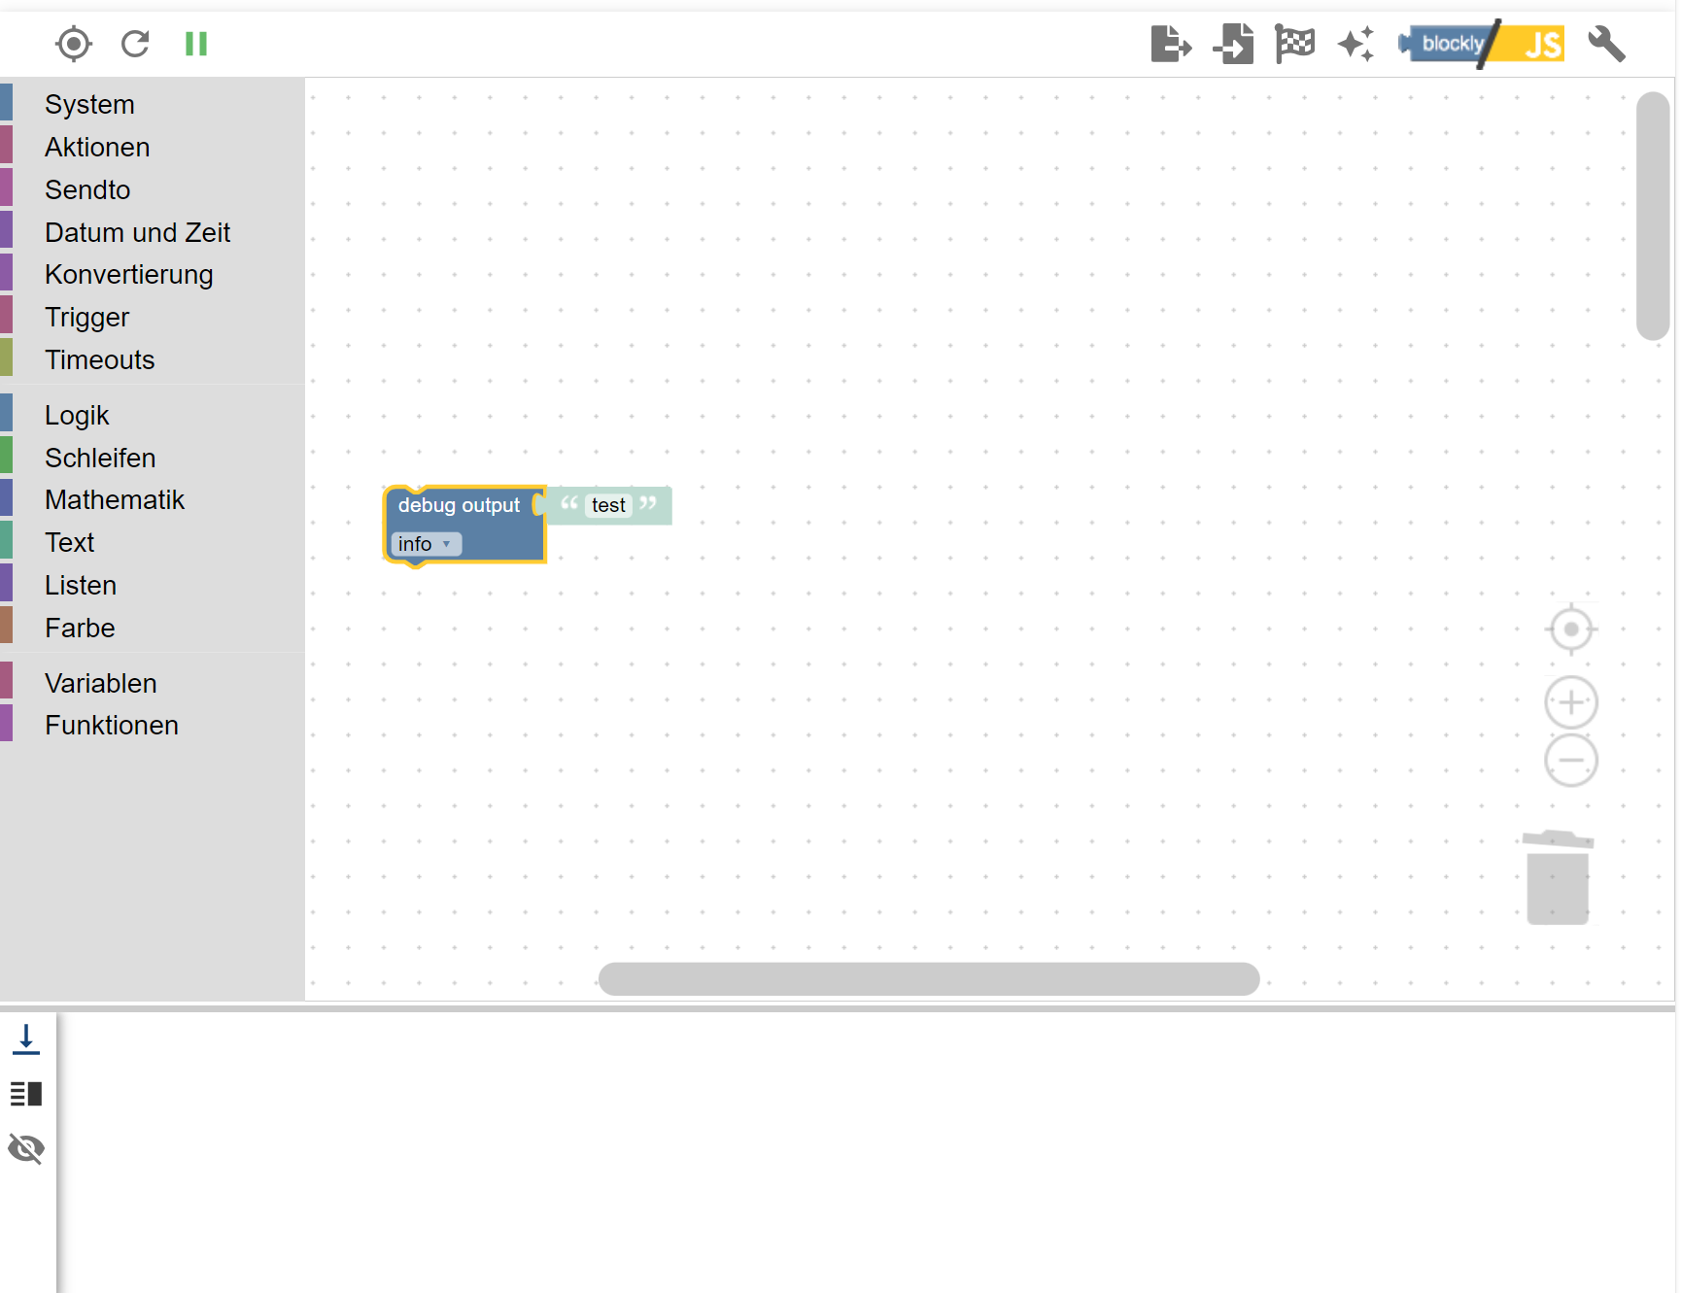Open the Trigger block category
This screenshot has width=1681, height=1293.
tap(153, 318)
